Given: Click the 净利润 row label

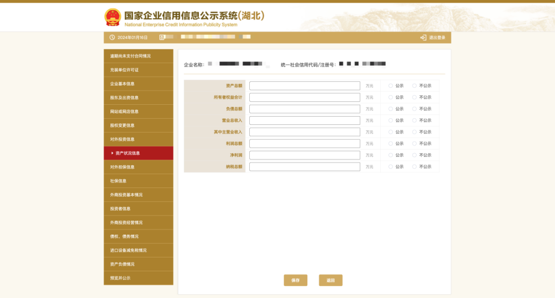Looking at the screenshot, I should (236, 155).
